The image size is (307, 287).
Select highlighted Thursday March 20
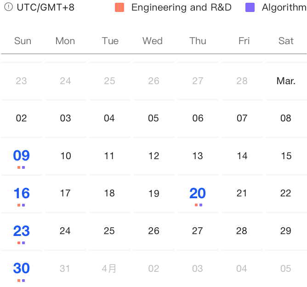point(198,193)
